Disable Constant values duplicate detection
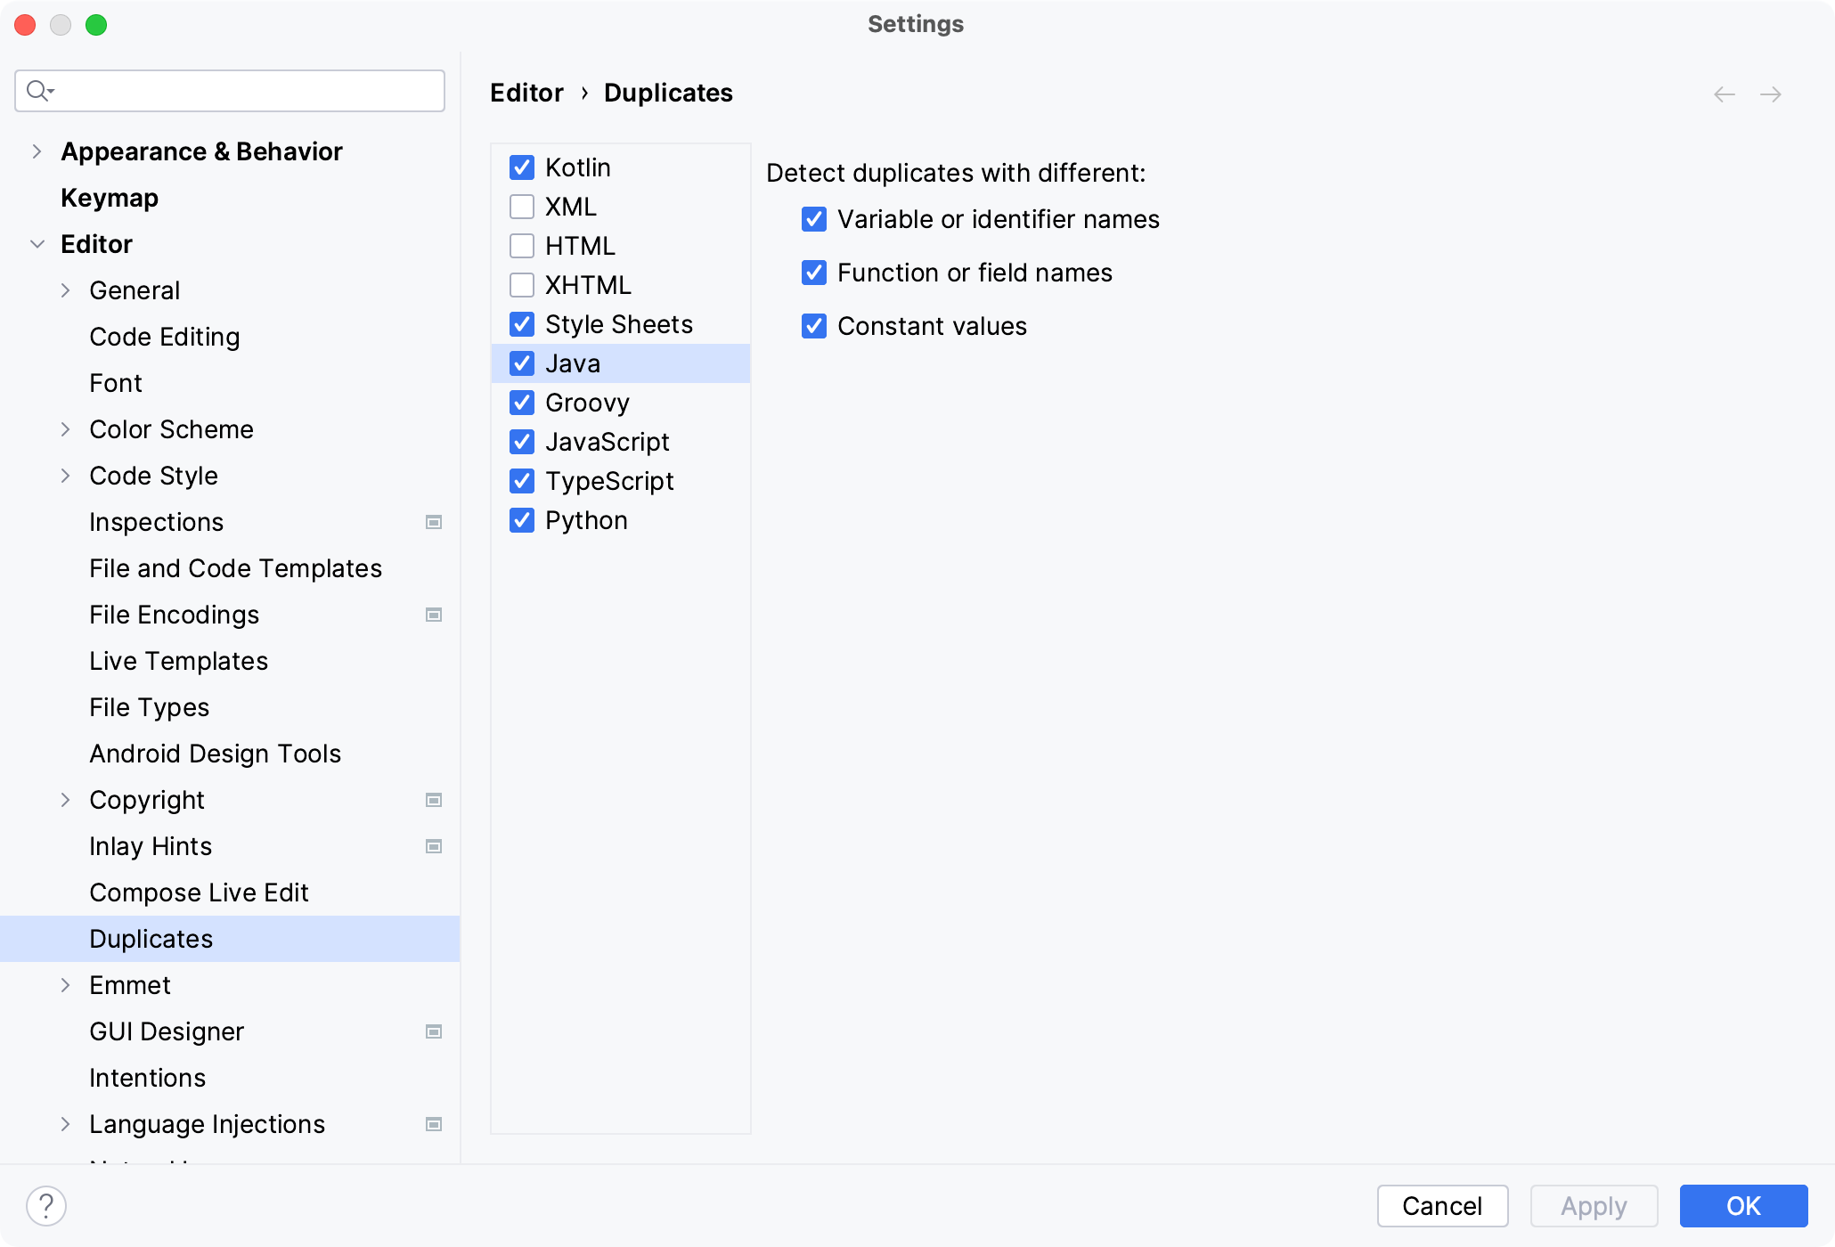Screen dimensions: 1835x1247 [x=814, y=326]
